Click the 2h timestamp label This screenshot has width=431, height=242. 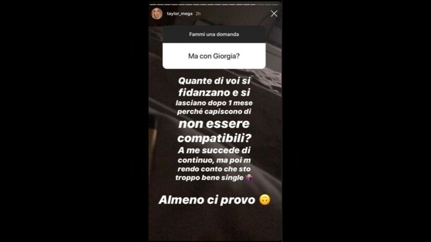[198, 13]
